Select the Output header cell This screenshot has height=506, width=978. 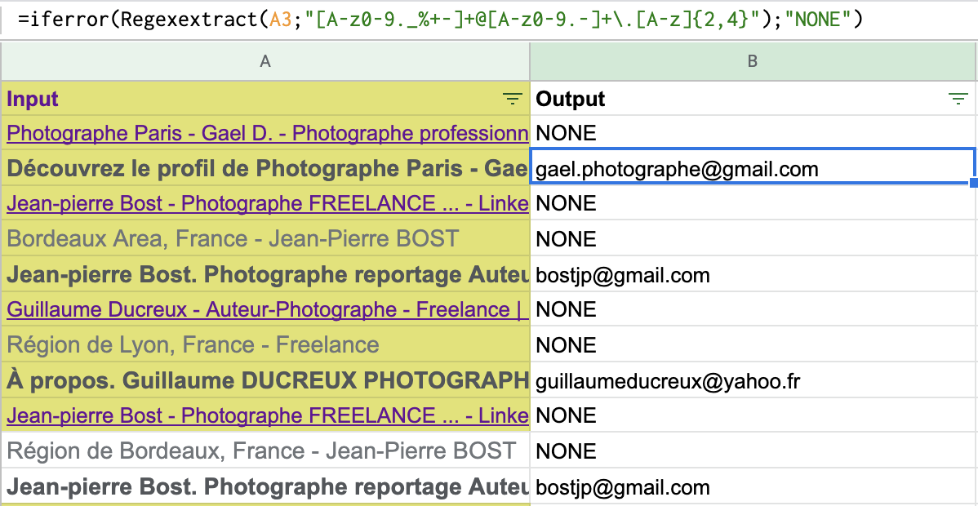pos(735,100)
